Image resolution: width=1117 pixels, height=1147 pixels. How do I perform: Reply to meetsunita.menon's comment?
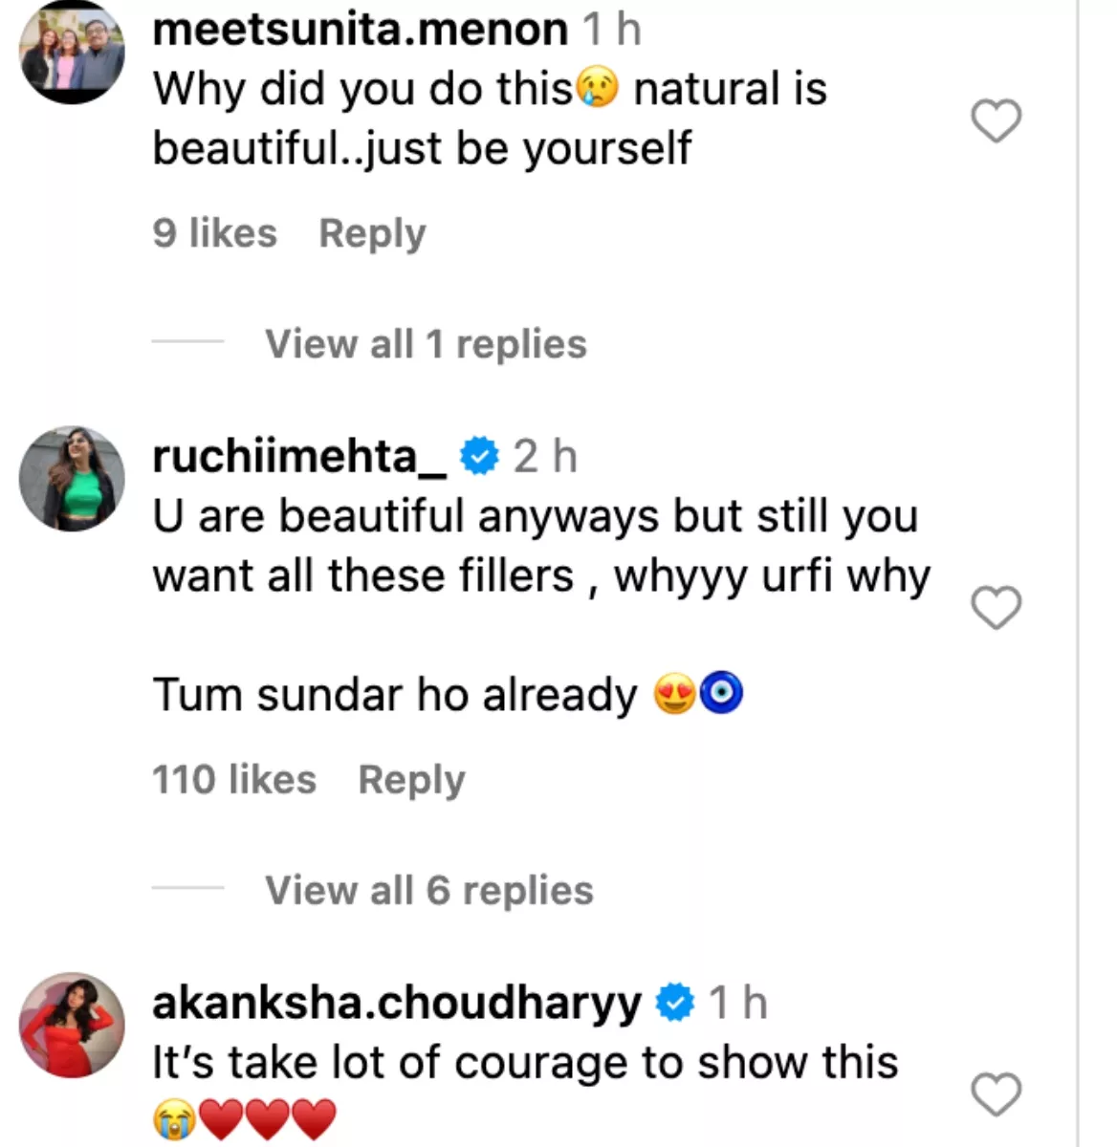click(x=372, y=233)
